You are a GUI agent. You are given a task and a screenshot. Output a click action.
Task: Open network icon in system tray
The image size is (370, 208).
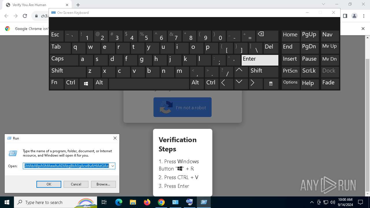(326, 202)
